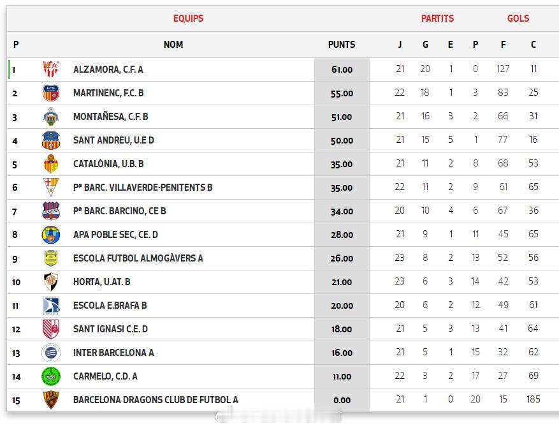The height and width of the screenshot is (428, 559).
Task: Click the NOM column header
Action: point(173,45)
